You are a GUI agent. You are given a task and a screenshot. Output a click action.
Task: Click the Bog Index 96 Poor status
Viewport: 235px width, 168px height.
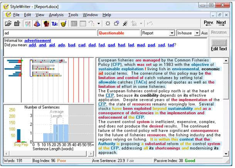pyautogui.click(x=49, y=161)
